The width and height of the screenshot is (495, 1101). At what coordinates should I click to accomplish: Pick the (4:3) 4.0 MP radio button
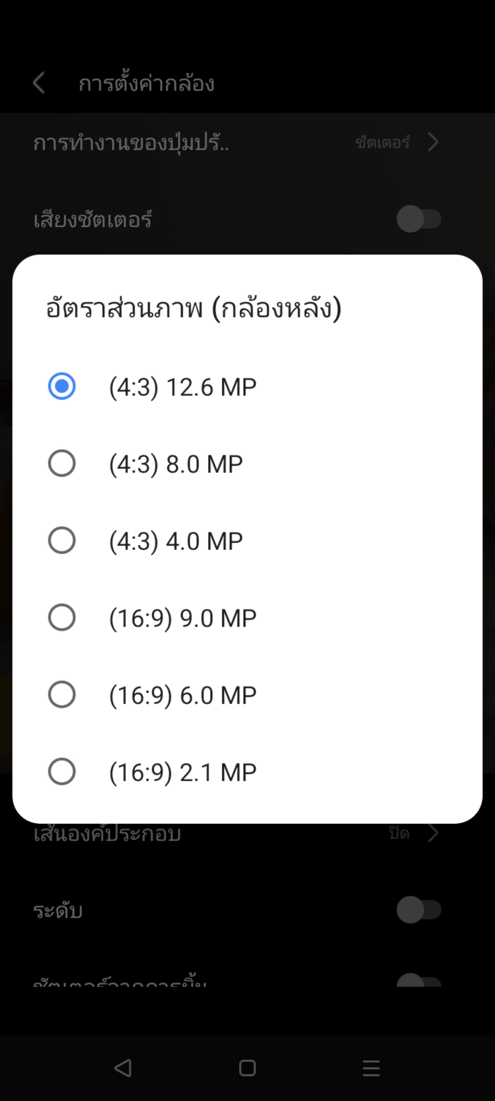point(62,541)
